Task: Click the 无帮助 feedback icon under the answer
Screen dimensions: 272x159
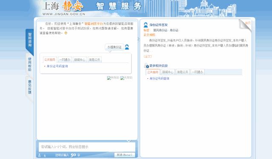Action: [126, 78]
